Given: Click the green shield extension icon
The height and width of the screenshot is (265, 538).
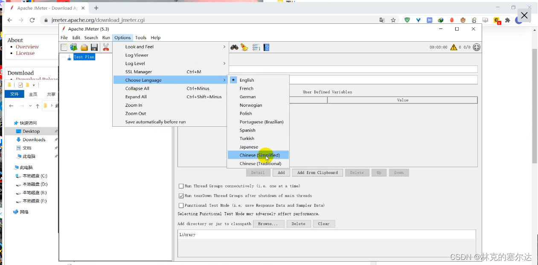Looking at the screenshot, I should pyautogui.click(x=407, y=20).
